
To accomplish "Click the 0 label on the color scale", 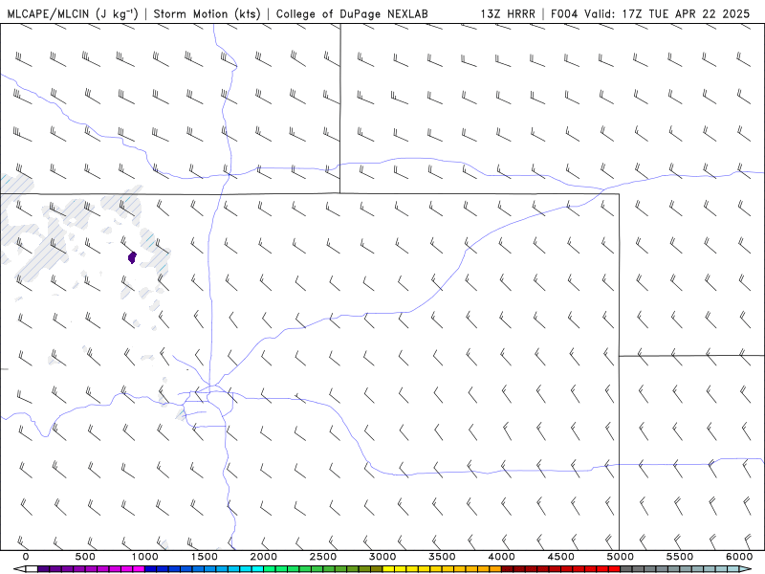I will 26,557.
